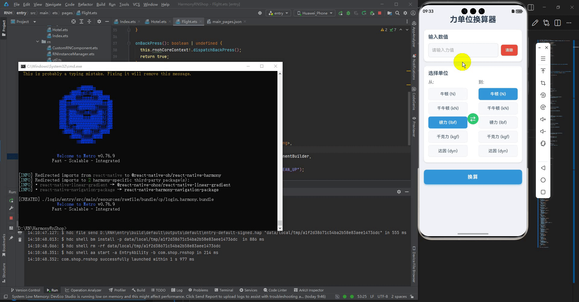This screenshot has width=579, height=302.
Task: Select 磅力 (lbf) in the 到 column
Action: click(x=498, y=122)
